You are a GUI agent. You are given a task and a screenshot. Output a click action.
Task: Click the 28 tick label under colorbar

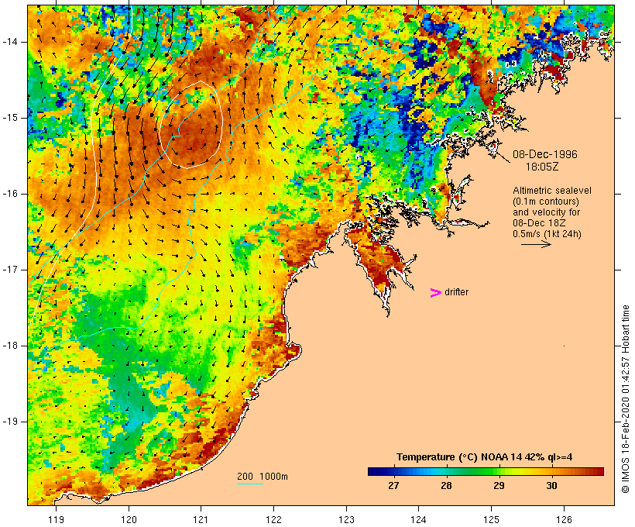446,485
